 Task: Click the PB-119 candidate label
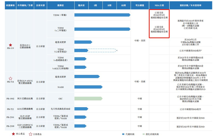click(10, 48)
